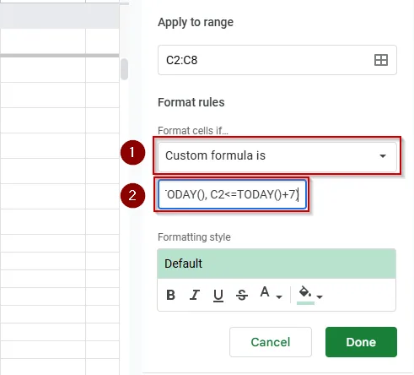Click the 'Format rules' heading
The width and height of the screenshot is (414, 375).
pyautogui.click(x=191, y=102)
